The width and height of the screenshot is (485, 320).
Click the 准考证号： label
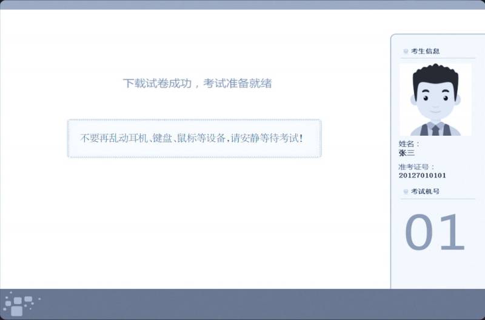tap(416, 167)
